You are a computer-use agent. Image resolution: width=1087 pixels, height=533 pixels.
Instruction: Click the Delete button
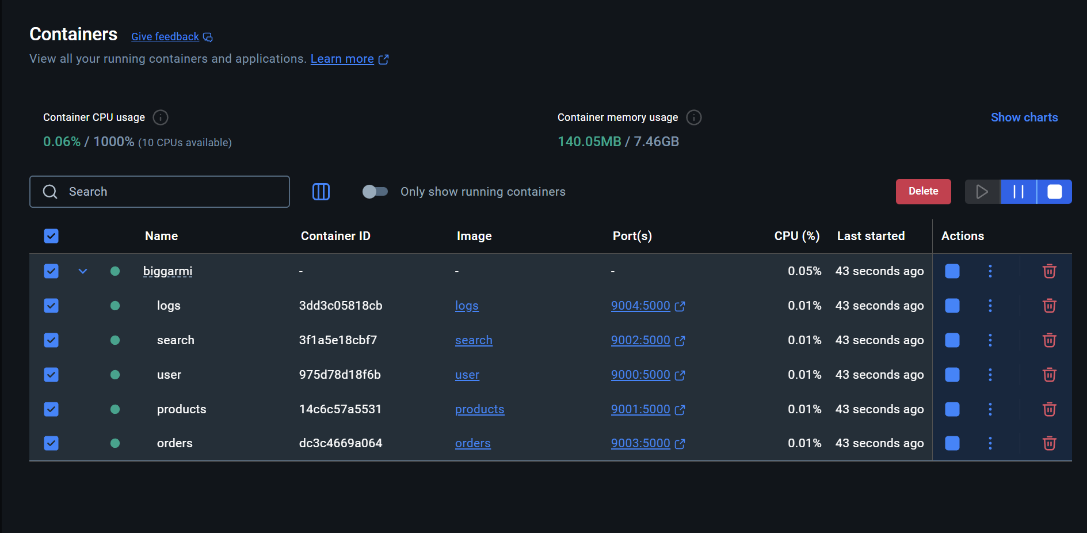coord(923,192)
